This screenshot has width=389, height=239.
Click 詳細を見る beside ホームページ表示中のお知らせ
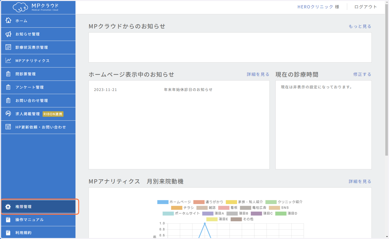(258, 74)
